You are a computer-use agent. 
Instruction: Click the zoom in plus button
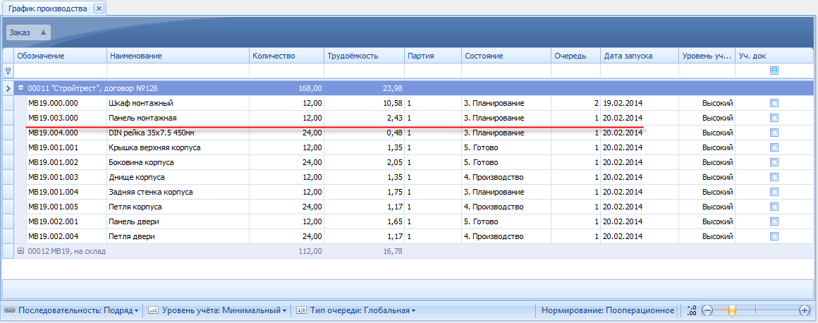(x=804, y=310)
